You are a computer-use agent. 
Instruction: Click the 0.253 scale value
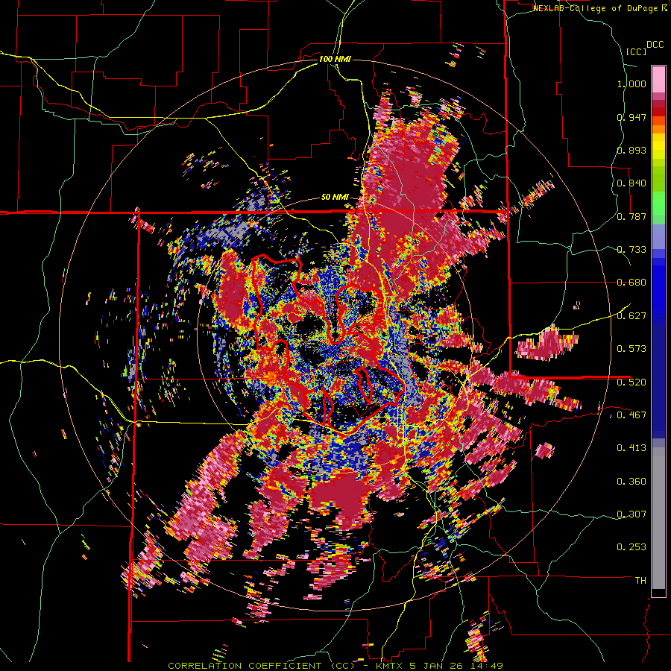[x=631, y=547]
